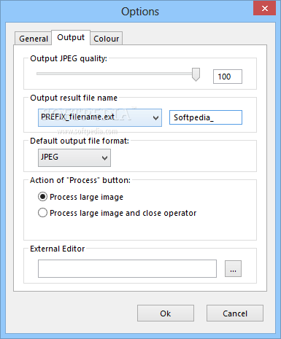The image size is (281, 339).
Task: Click the External Editor path field
Action: tap(127, 268)
